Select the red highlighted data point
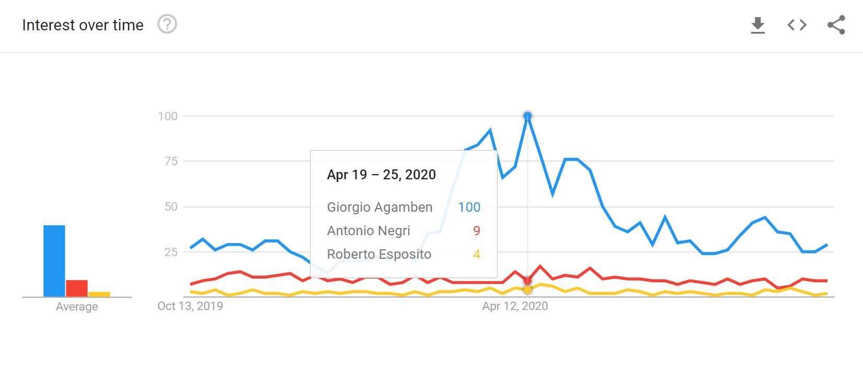 pyautogui.click(x=527, y=281)
